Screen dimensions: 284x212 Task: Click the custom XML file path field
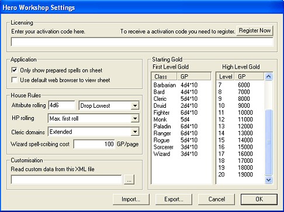(x=66, y=179)
